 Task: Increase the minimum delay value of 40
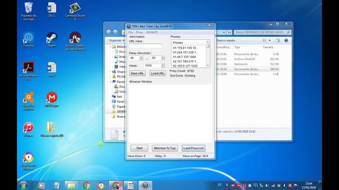point(141,57)
